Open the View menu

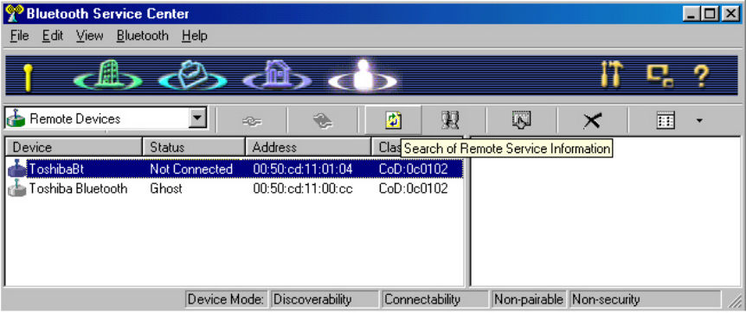[89, 35]
